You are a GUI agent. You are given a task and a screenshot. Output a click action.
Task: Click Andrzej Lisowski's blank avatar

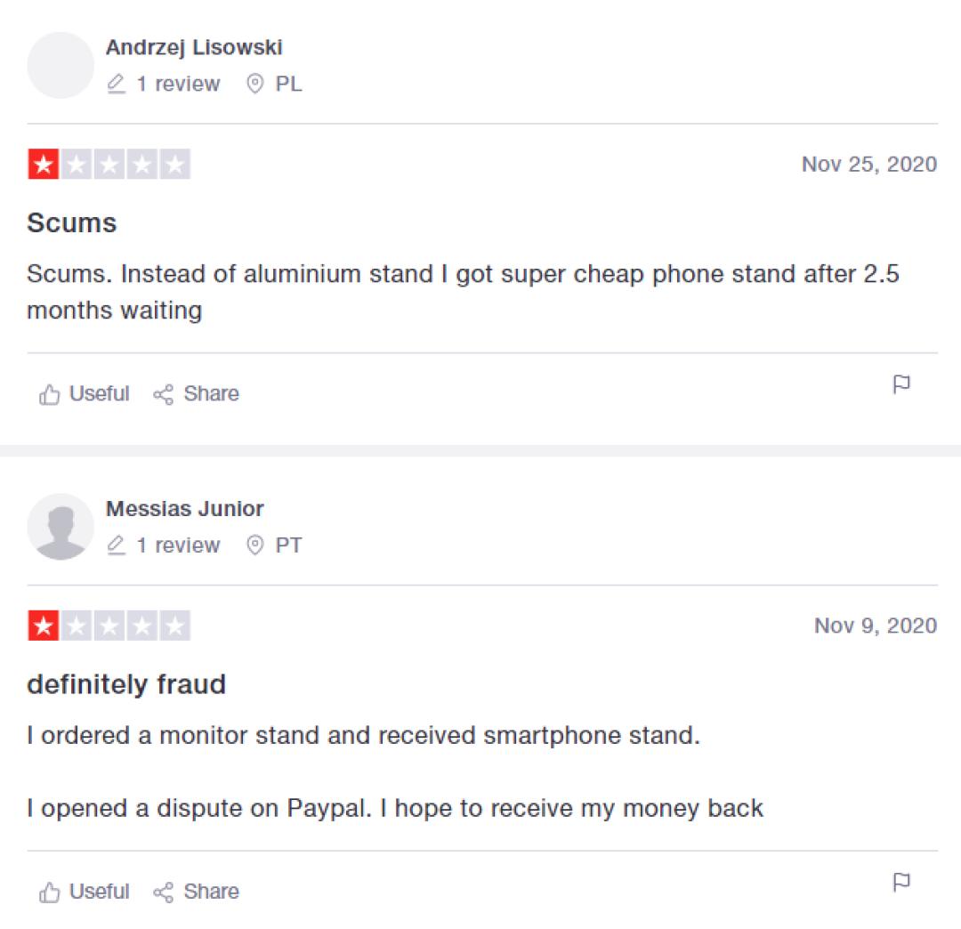point(61,65)
